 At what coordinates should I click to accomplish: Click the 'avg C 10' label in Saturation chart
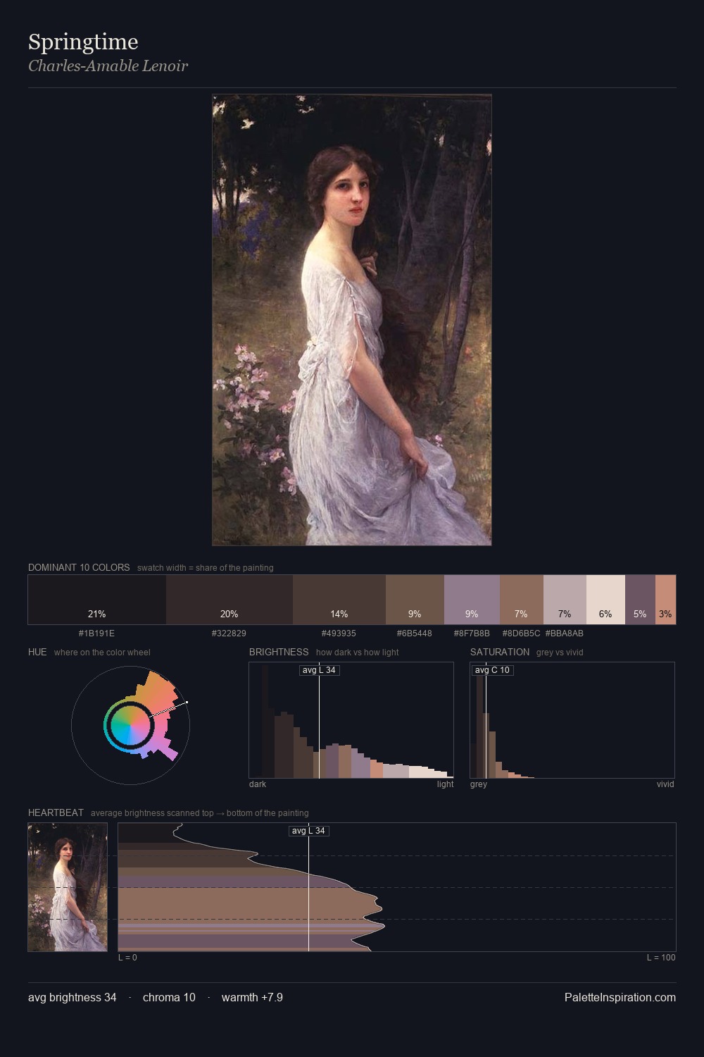tap(492, 670)
